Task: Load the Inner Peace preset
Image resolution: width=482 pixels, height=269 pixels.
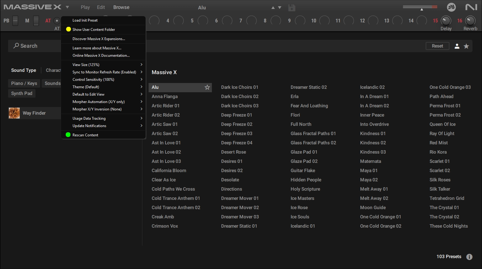Action: 372,115
